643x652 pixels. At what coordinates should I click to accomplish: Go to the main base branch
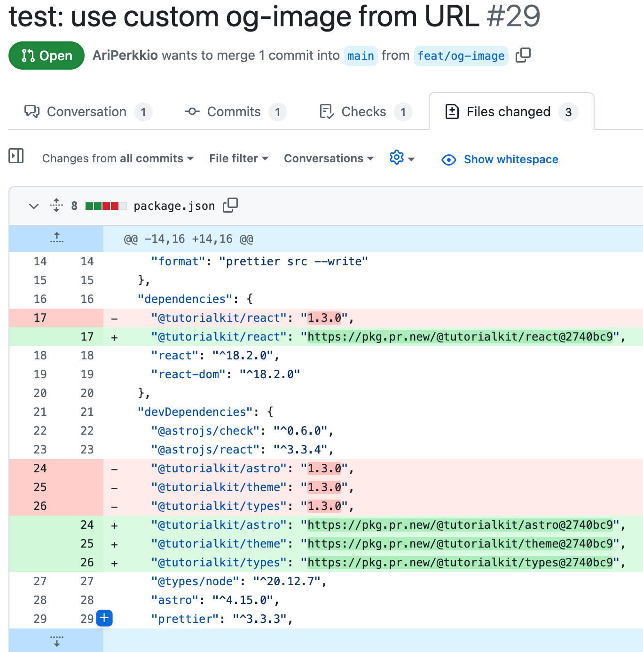point(361,56)
